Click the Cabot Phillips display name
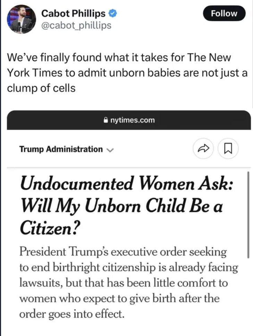The width and height of the screenshot is (253, 336). coord(74,14)
